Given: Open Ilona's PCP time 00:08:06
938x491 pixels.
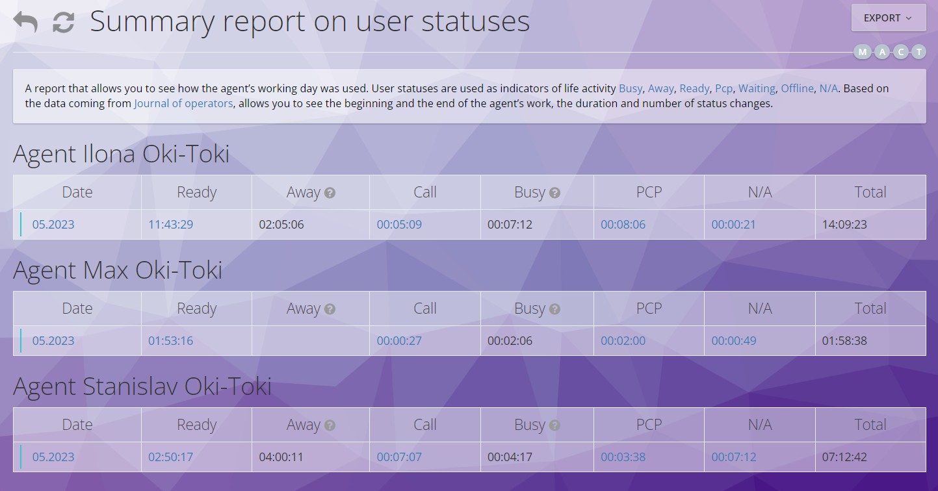Looking at the screenshot, I should (623, 225).
